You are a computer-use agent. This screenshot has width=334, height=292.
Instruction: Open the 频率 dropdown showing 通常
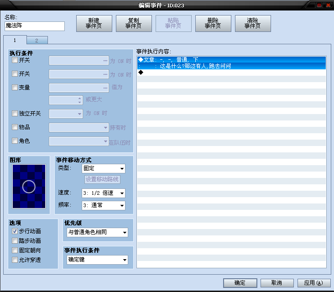click(x=104, y=205)
